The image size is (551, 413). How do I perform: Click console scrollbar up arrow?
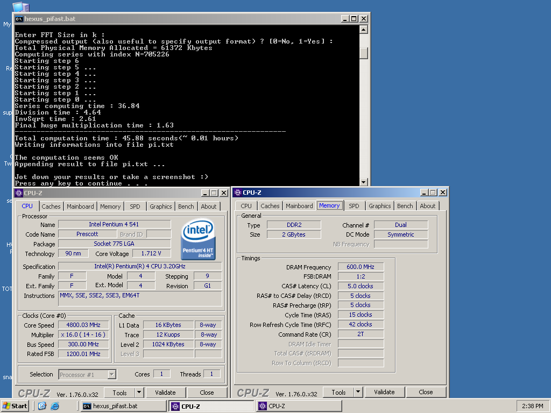(364, 30)
